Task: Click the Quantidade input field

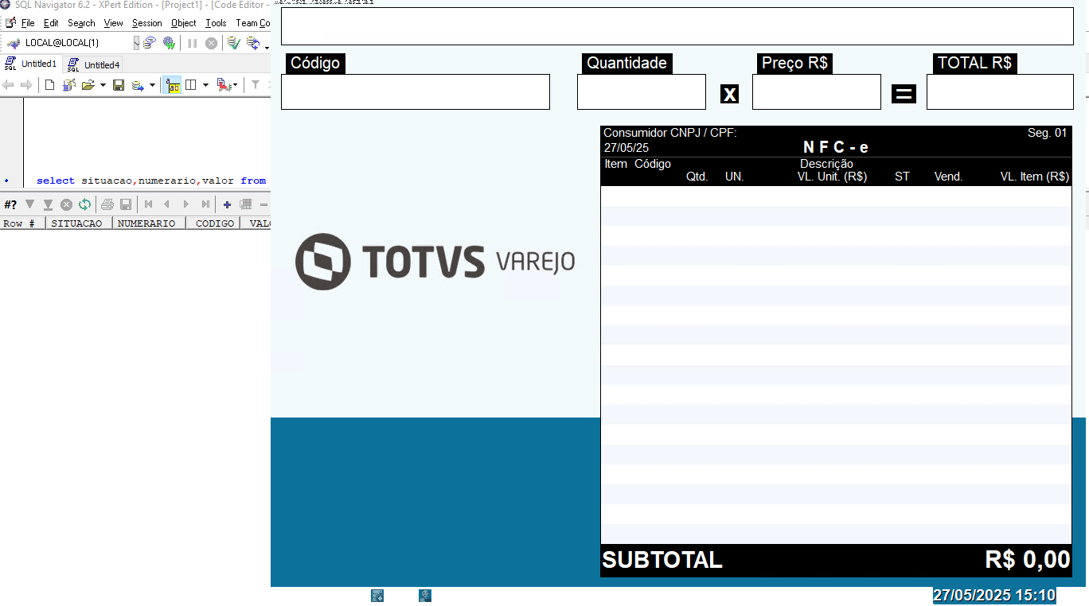Action: [x=642, y=91]
